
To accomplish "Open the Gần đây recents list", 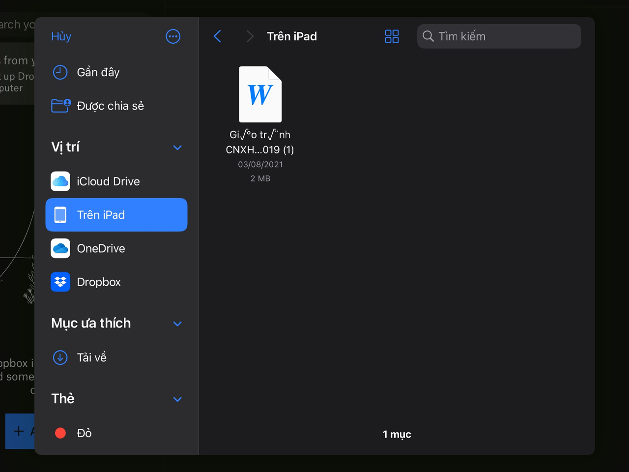I will pos(116,72).
